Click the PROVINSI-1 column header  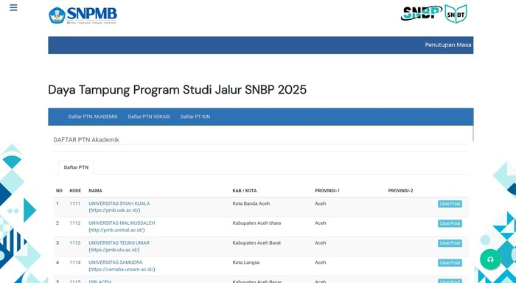[327, 191]
